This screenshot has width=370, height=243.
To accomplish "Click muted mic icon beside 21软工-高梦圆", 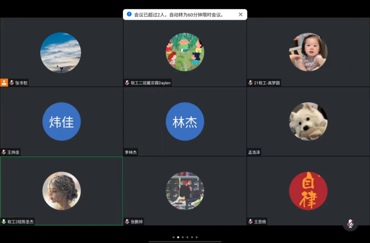I will tap(250, 83).
